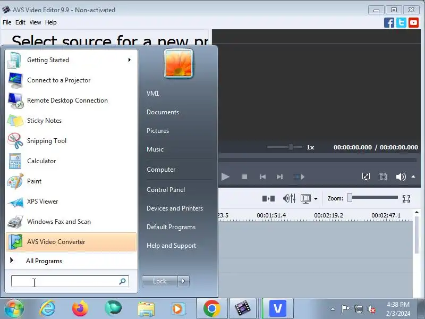This screenshot has width=425, height=319.
Task: Take a snapshot with camera icon
Action: point(383,177)
